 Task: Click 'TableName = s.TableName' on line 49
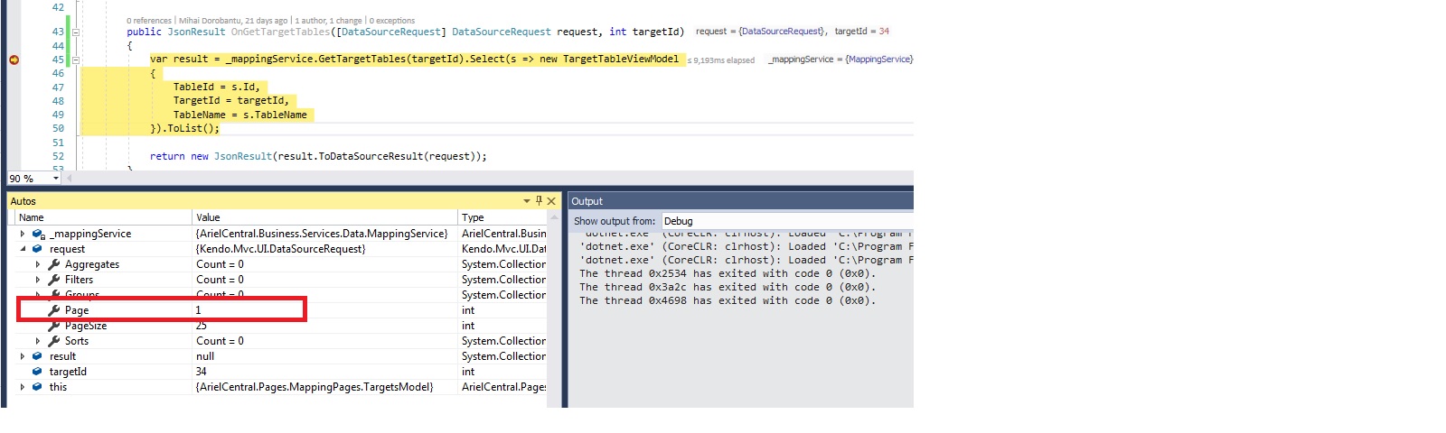click(x=240, y=115)
